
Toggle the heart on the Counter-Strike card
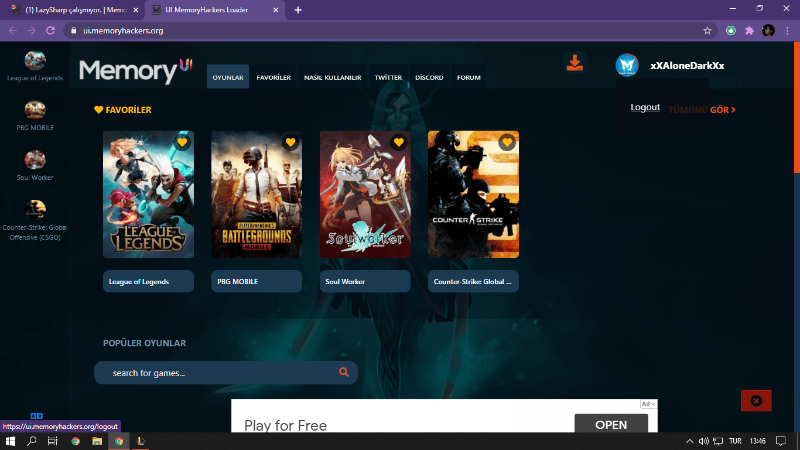[x=507, y=142]
